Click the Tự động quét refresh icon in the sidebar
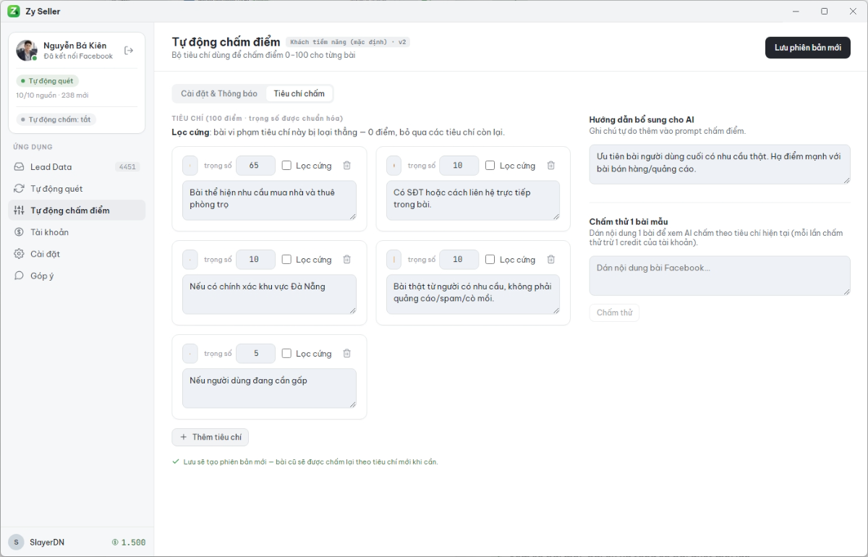 [x=19, y=189]
